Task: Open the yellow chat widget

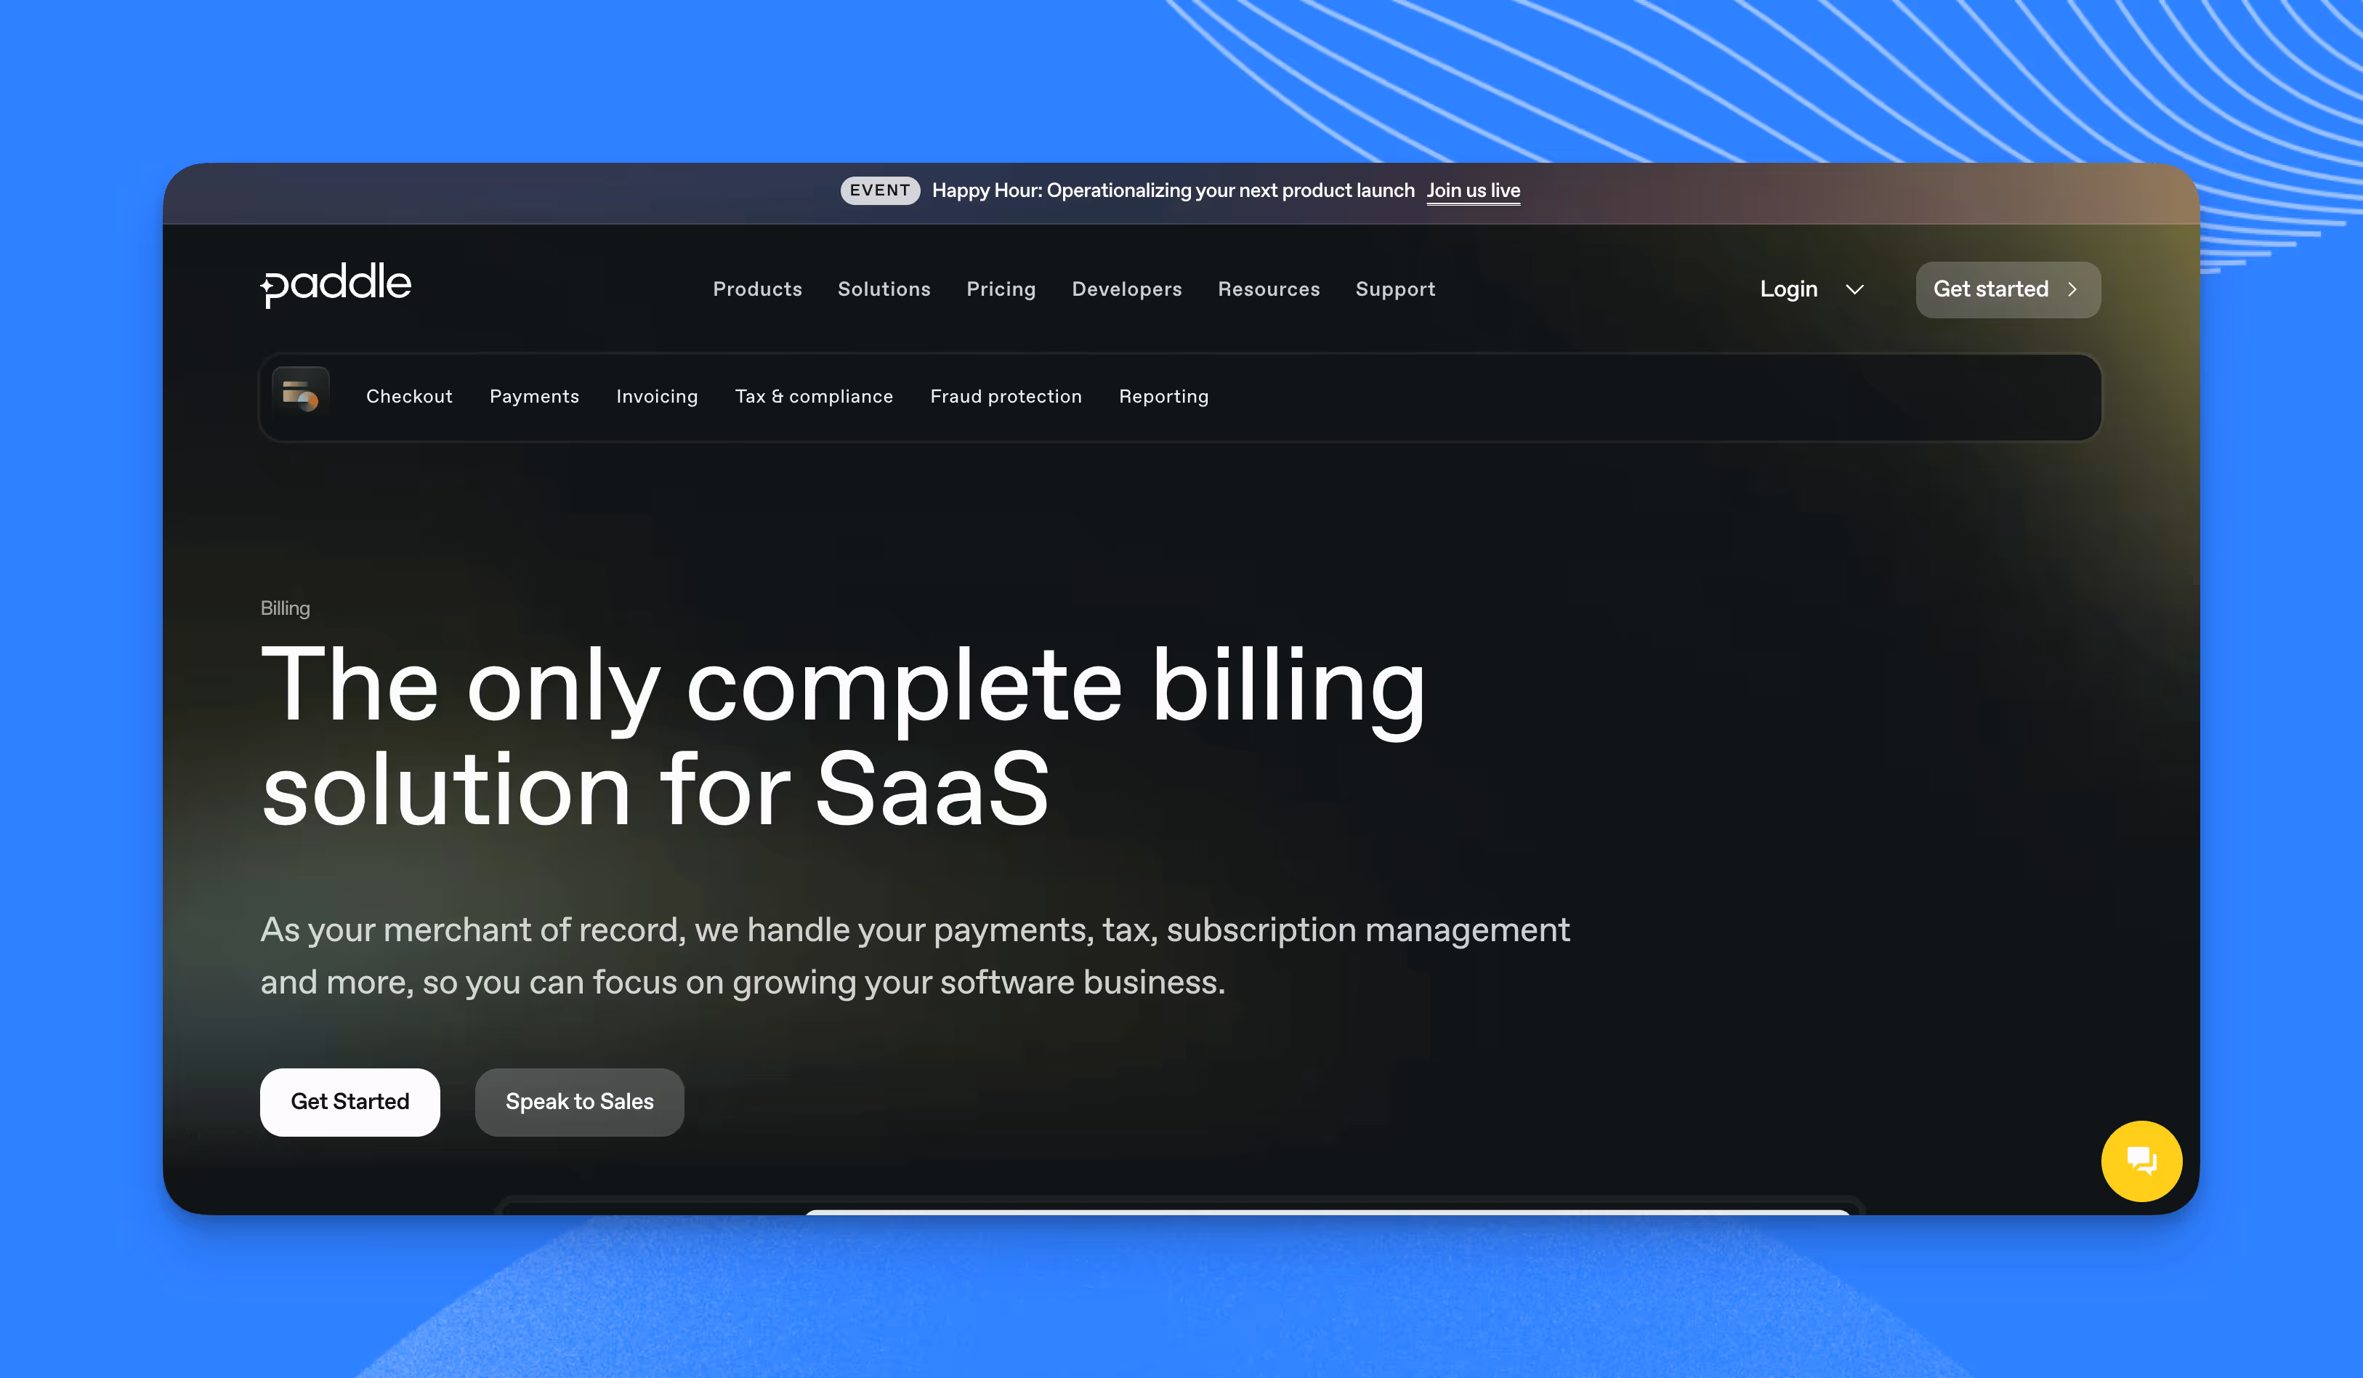Action: 2141,1161
